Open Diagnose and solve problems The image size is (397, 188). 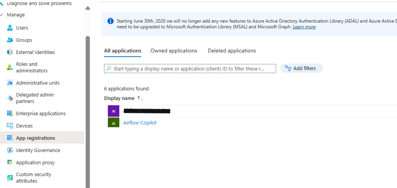coord(39,3)
